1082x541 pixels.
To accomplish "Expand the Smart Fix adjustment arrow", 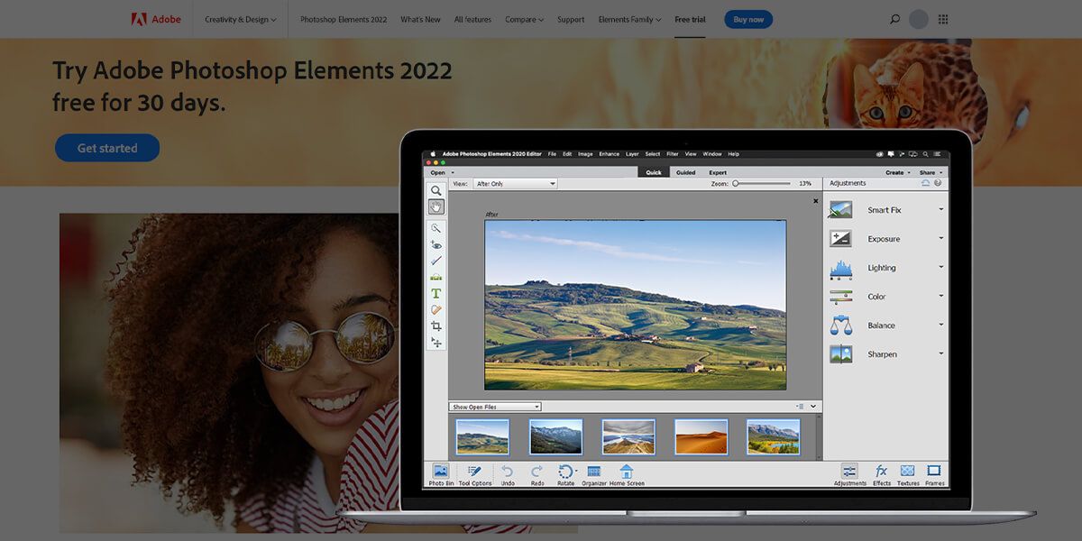I will coord(940,209).
